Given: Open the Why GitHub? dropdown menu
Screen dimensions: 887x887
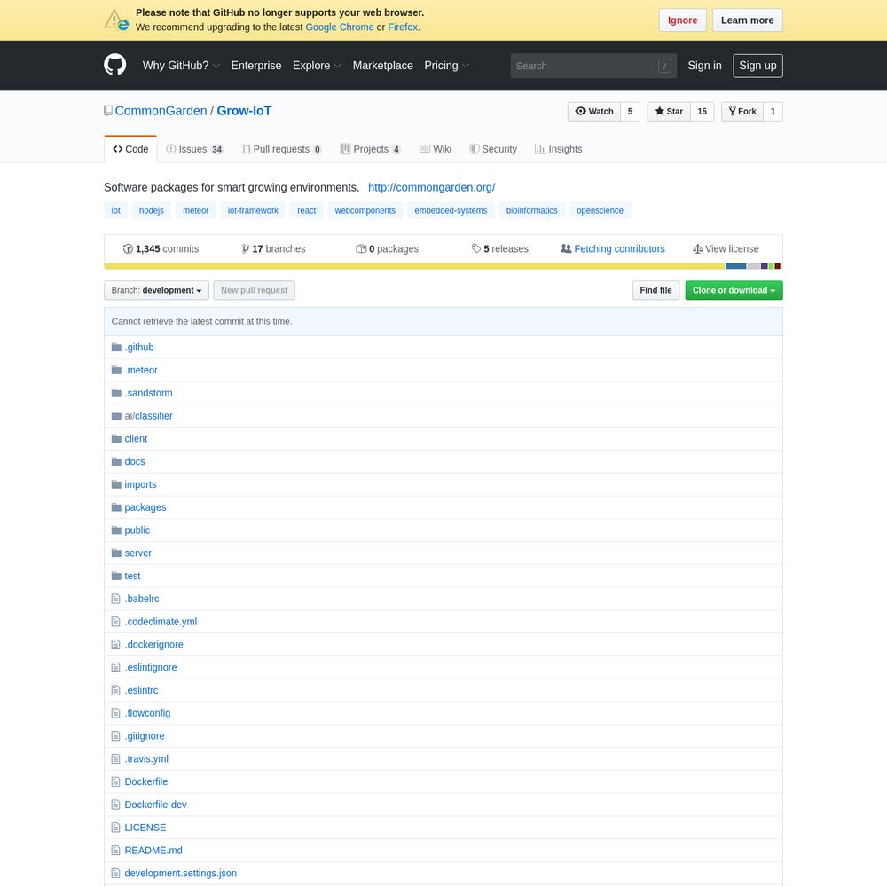Looking at the screenshot, I should [181, 66].
